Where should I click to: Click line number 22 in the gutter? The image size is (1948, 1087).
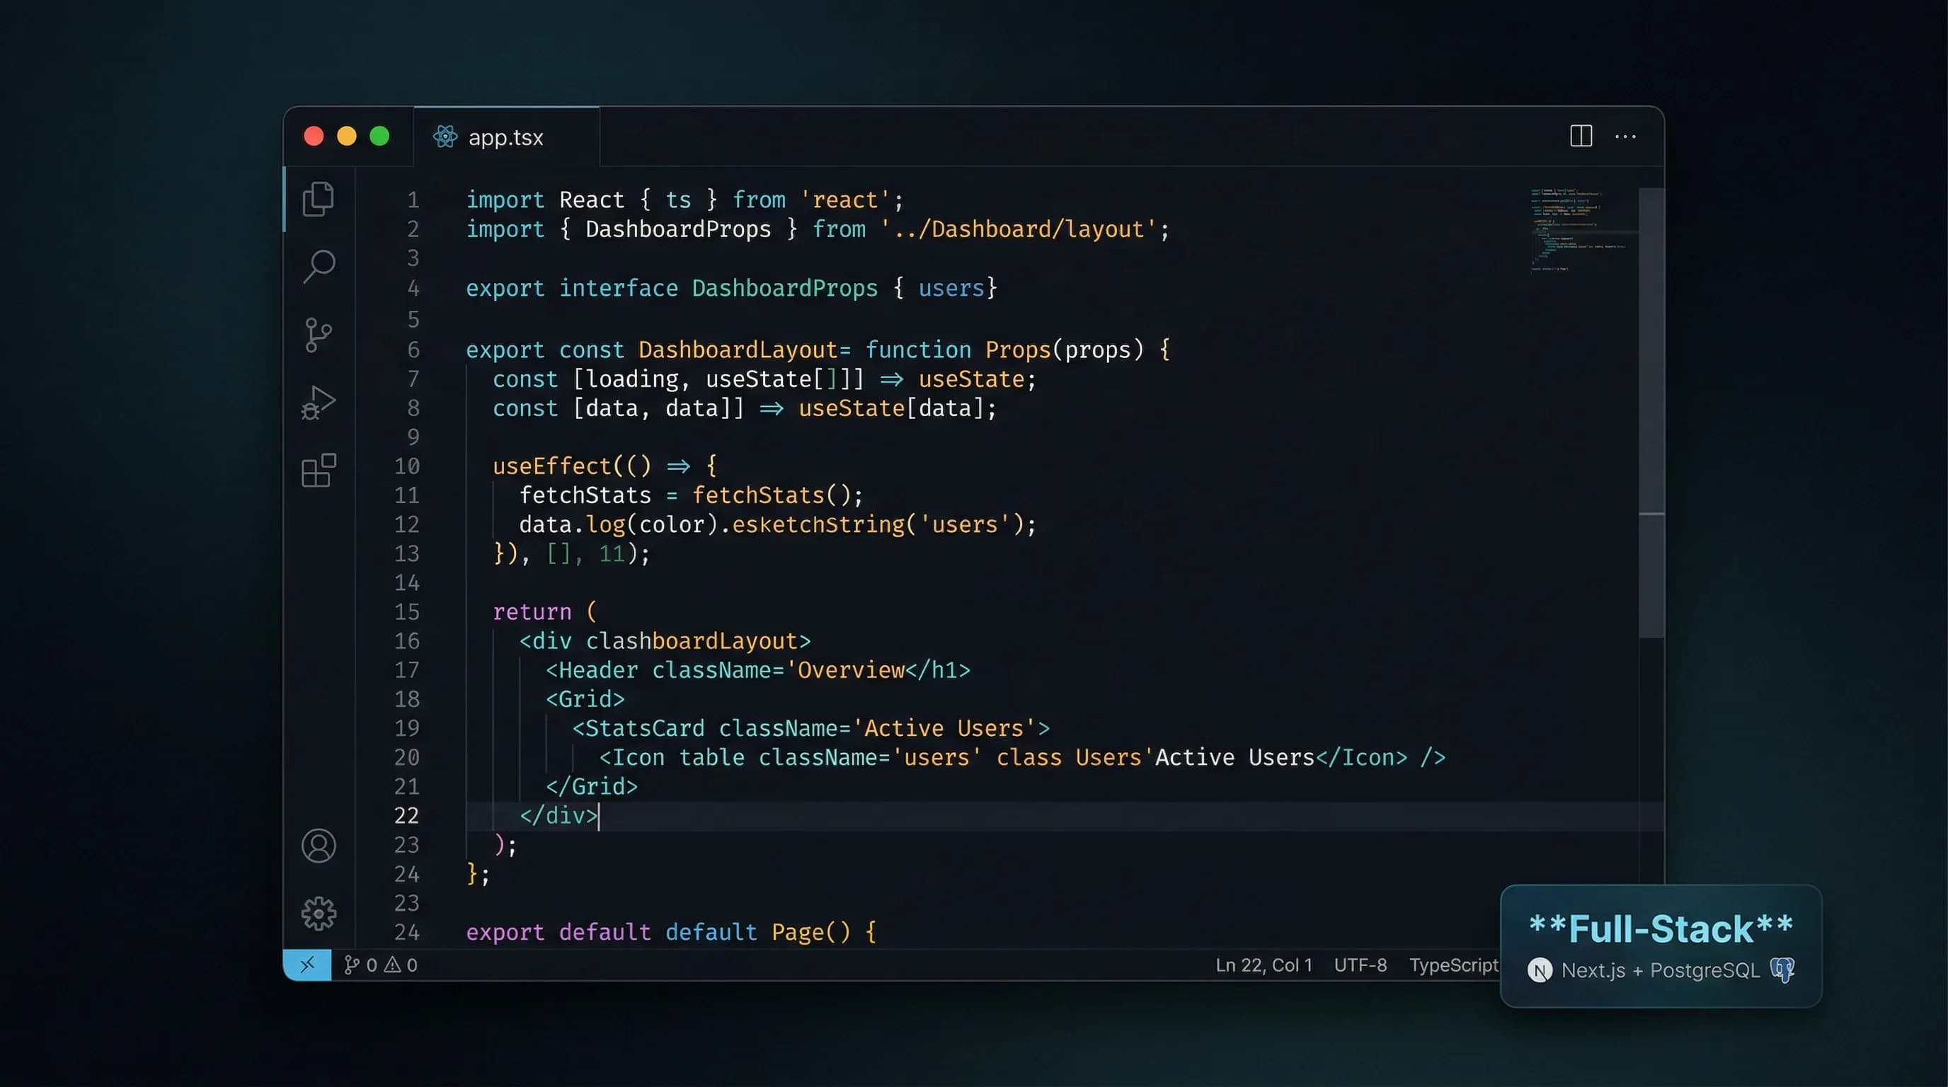pyautogui.click(x=406, y=816)
